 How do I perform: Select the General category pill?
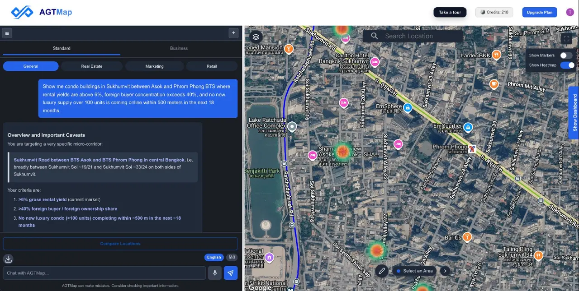[x=31, y=66]
